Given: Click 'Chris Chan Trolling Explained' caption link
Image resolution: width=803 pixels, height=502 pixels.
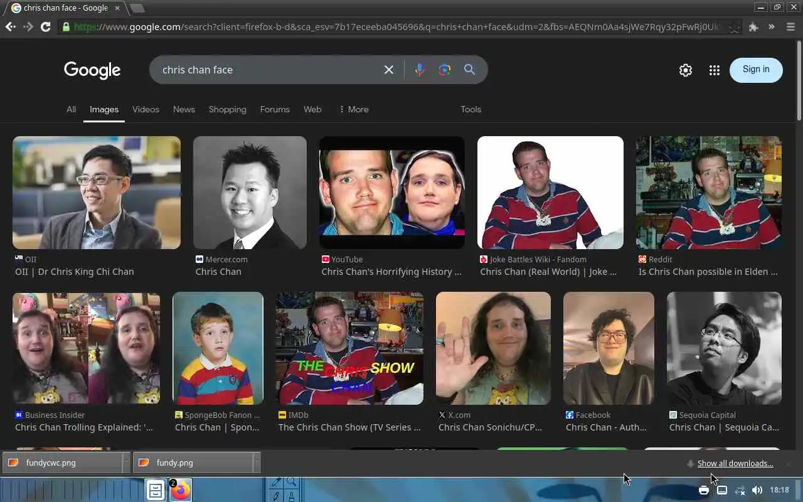Looking at the screenshot, I should (84, 427).
